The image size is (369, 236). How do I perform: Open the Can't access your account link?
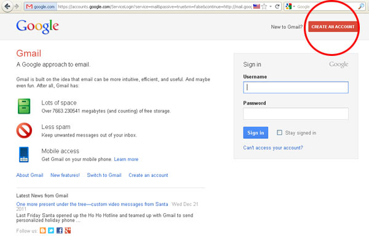pyautogui.click(x=273, y=147)
